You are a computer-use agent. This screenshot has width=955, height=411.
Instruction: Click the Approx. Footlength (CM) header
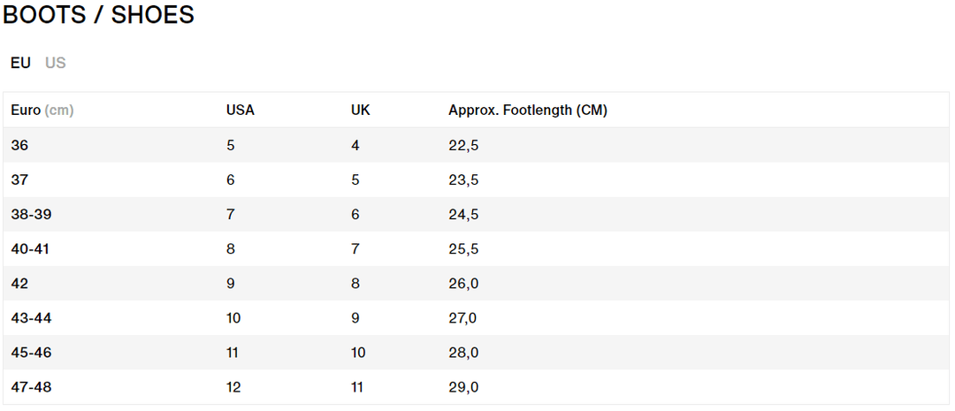coord(527,110)
